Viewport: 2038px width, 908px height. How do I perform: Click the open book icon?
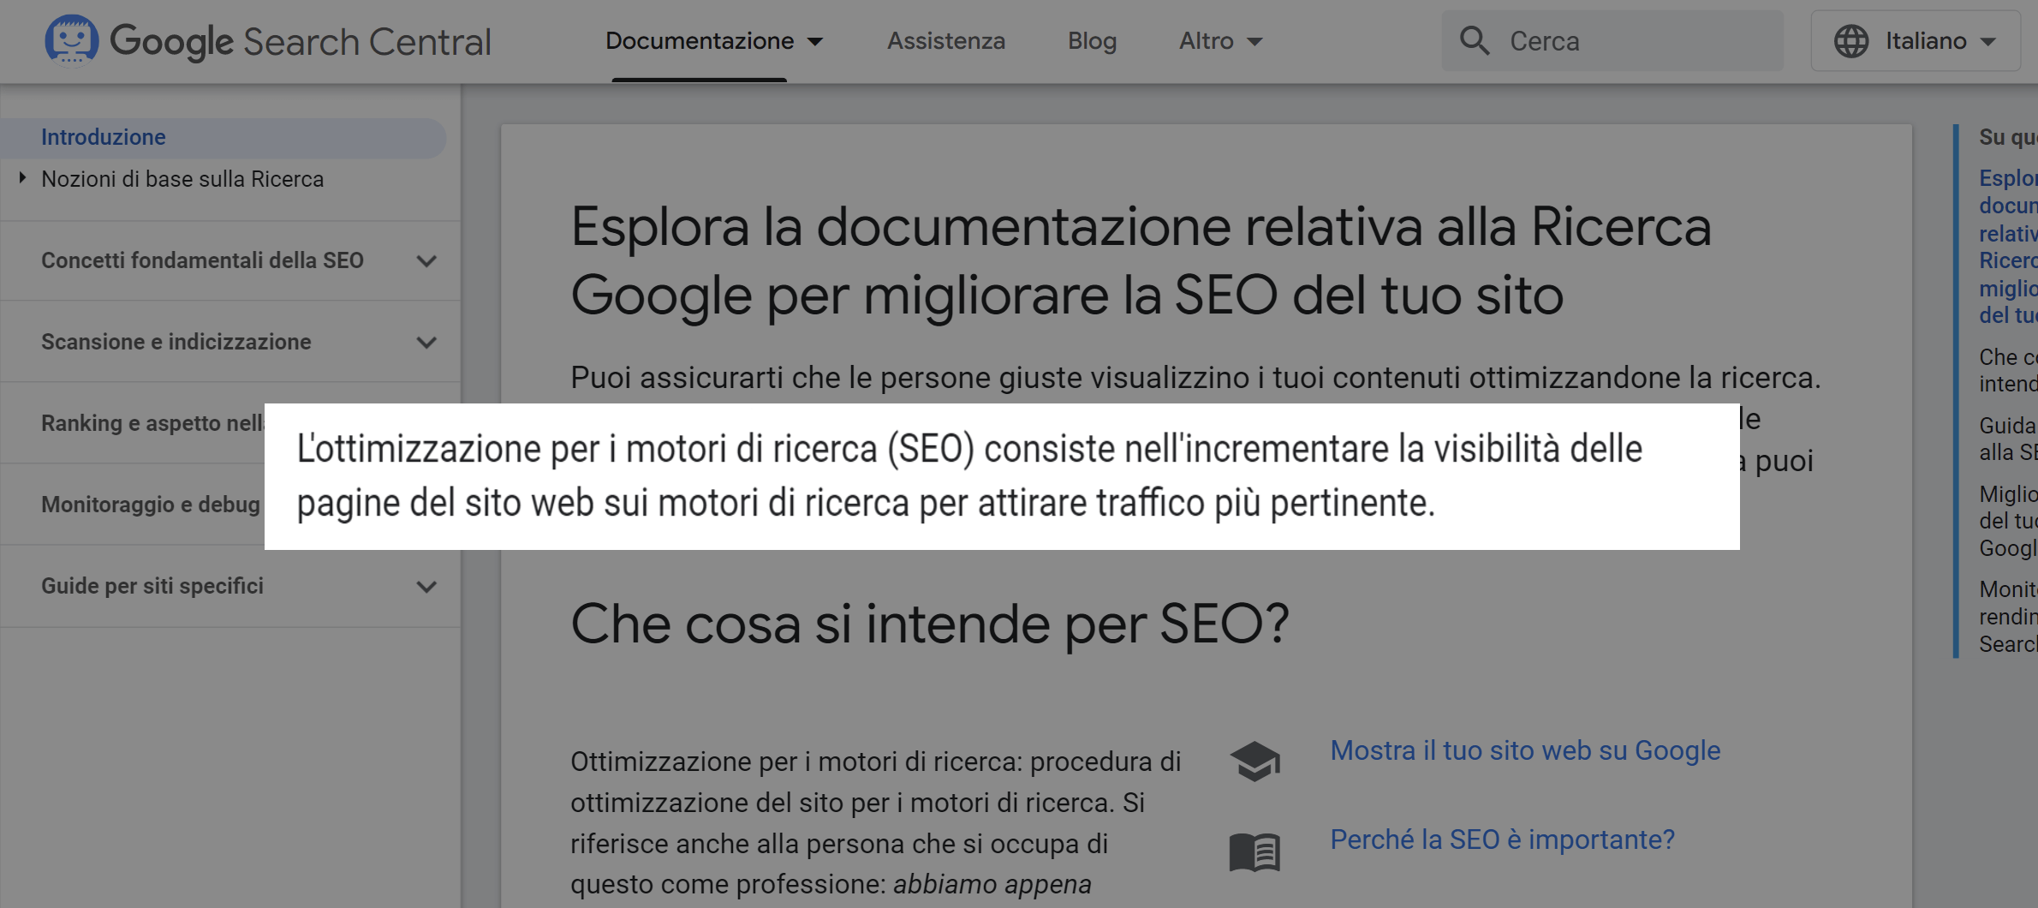1254,852
